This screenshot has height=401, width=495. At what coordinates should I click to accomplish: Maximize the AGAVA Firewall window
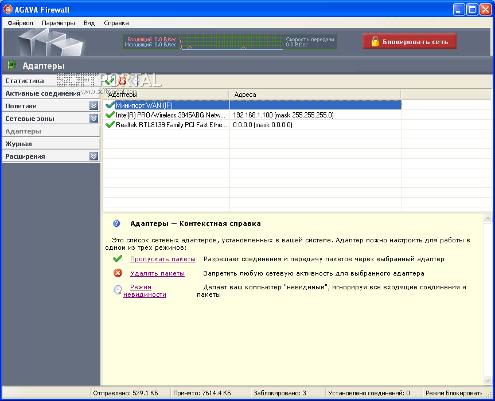pyautogui.click(x=472, y=10)
